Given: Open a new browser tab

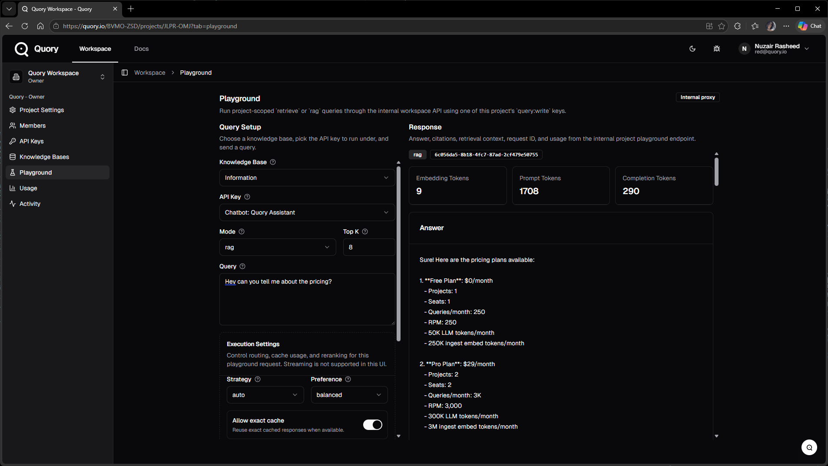Looking at the screenshot, I should (x=131, y=9).
